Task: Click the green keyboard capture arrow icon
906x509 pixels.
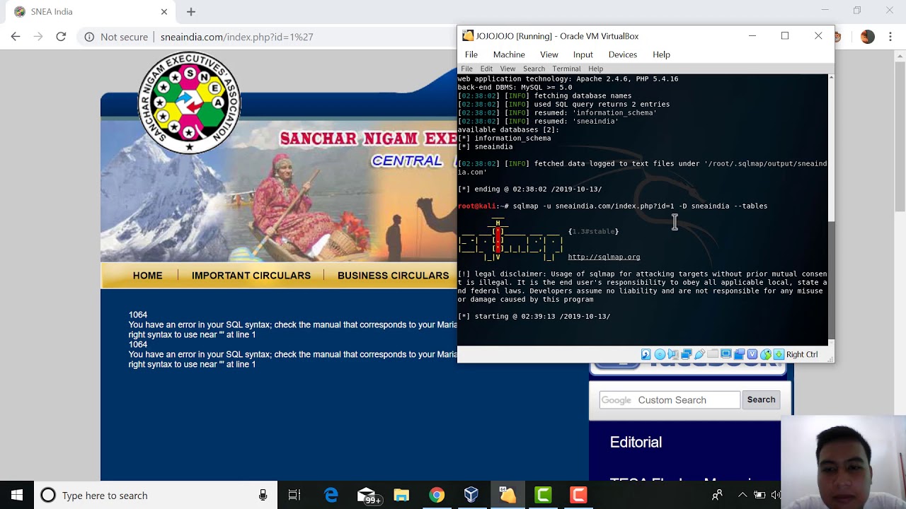Action: coord(779,354)
